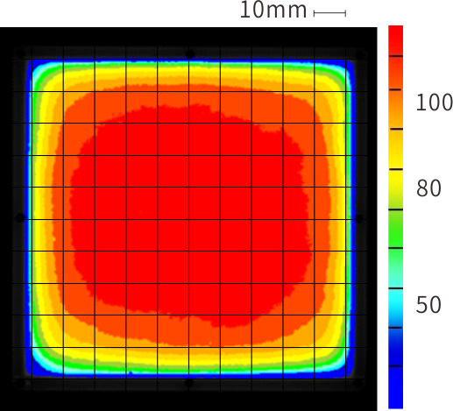Pick the aquamarine segment of the color bar
The width and height of the screenshot is (453, 411).
395,268
